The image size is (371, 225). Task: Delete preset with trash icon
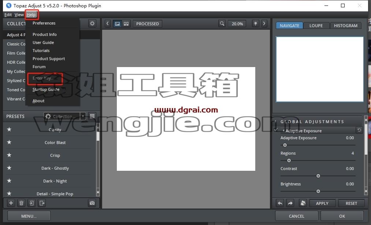pyautogui.click(x=21, y=203)
